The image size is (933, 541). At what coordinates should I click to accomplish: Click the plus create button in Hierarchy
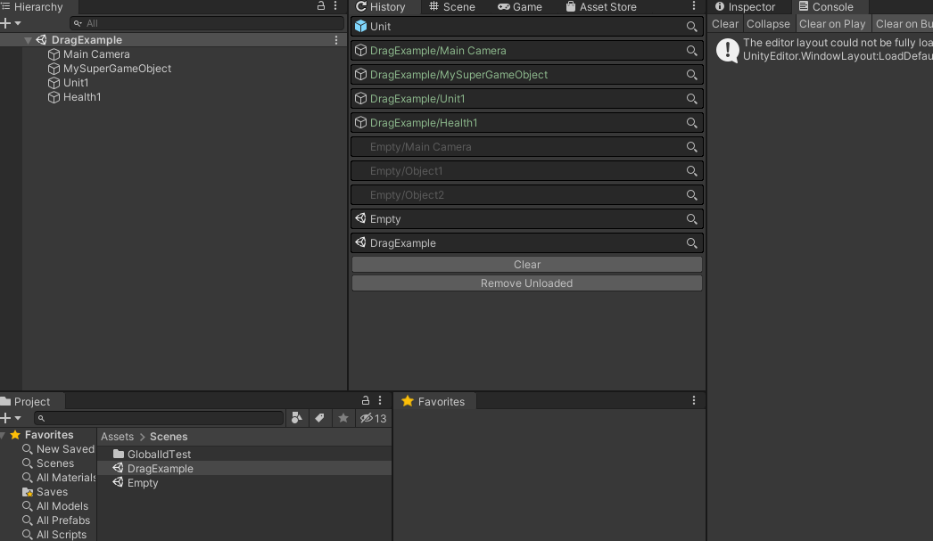[x=6, y=23]
